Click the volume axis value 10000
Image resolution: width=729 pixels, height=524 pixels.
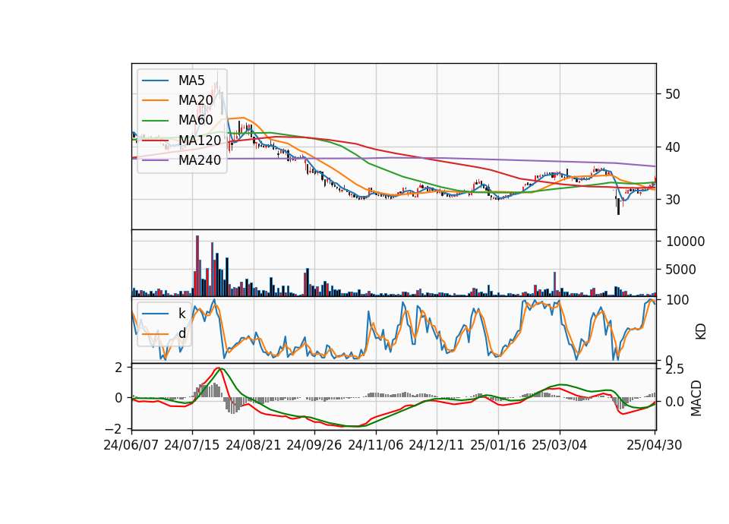pyautogui.click(x=686, y=241)
